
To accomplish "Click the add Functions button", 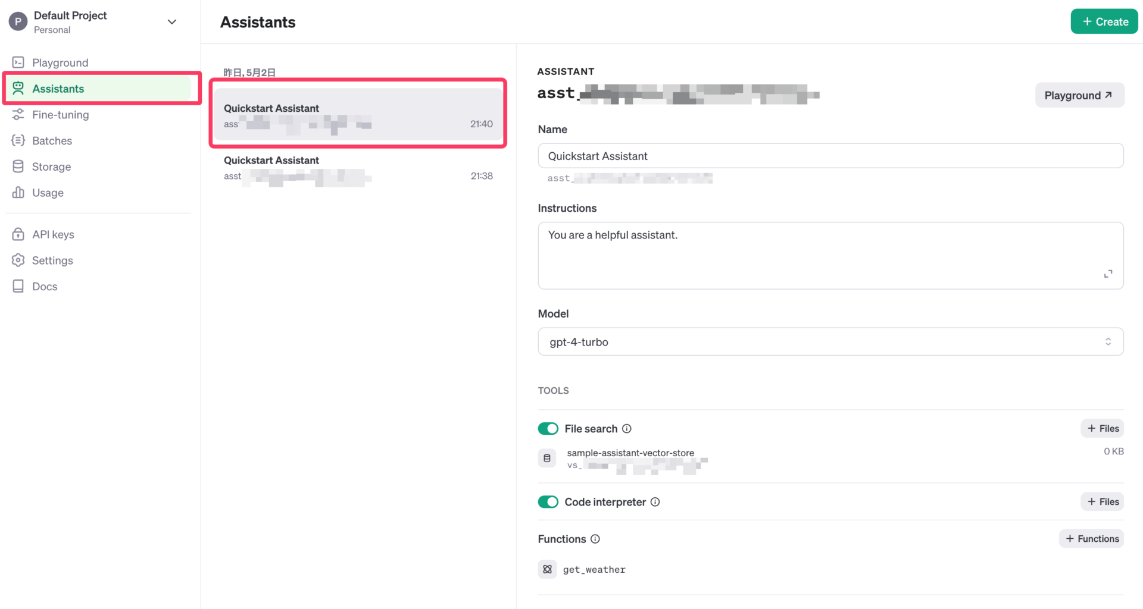I will point(1091,539).
